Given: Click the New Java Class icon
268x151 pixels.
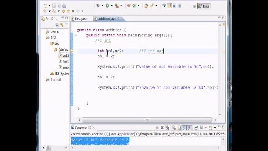Looking at the screenshot, I should coord(134,5).
